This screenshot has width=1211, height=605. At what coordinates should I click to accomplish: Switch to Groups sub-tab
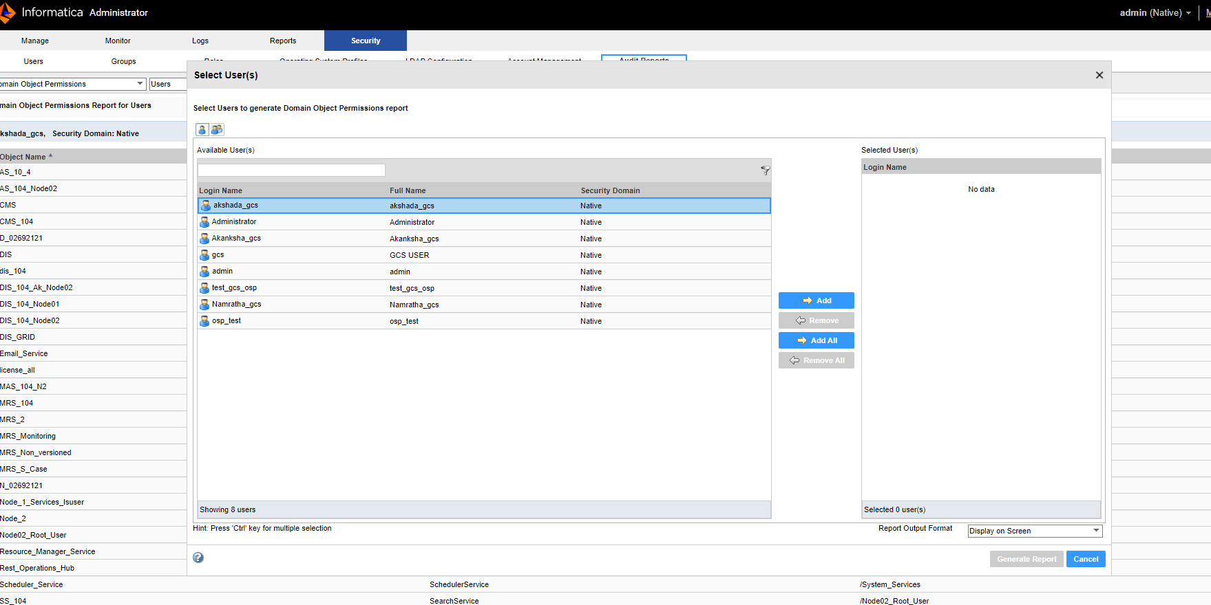(x=124, y=61)
